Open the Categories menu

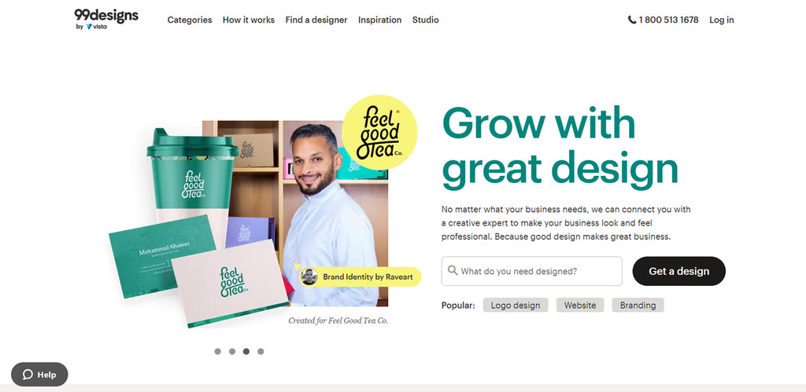tap(190, 20)
